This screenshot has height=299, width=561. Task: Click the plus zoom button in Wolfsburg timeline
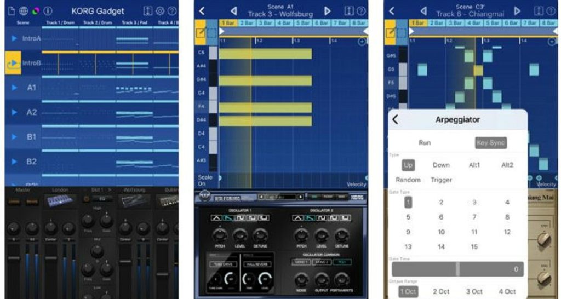[x=362, y=42]
